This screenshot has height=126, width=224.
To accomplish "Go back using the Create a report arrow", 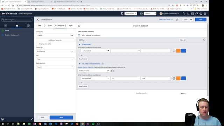I will click(38, 20).
